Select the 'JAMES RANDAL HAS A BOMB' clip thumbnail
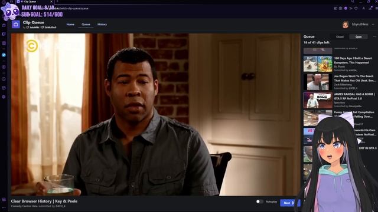This screenshot has width=378, height=212. coord(318,100)
